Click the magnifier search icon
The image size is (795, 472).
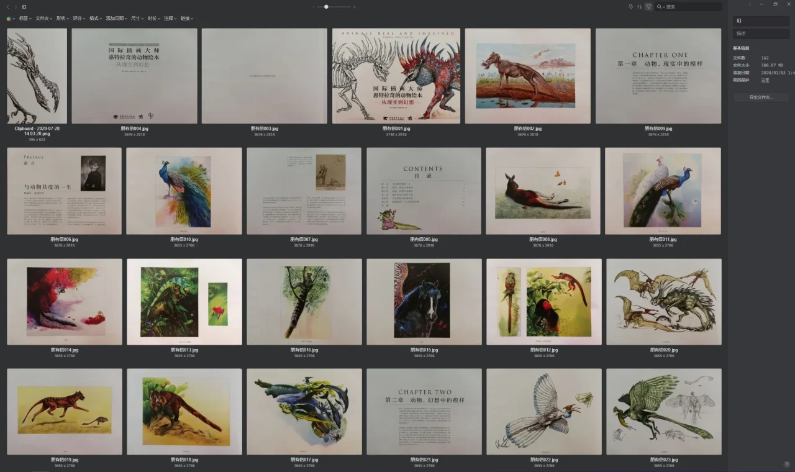pyautogui.click(x=658, y=7)
